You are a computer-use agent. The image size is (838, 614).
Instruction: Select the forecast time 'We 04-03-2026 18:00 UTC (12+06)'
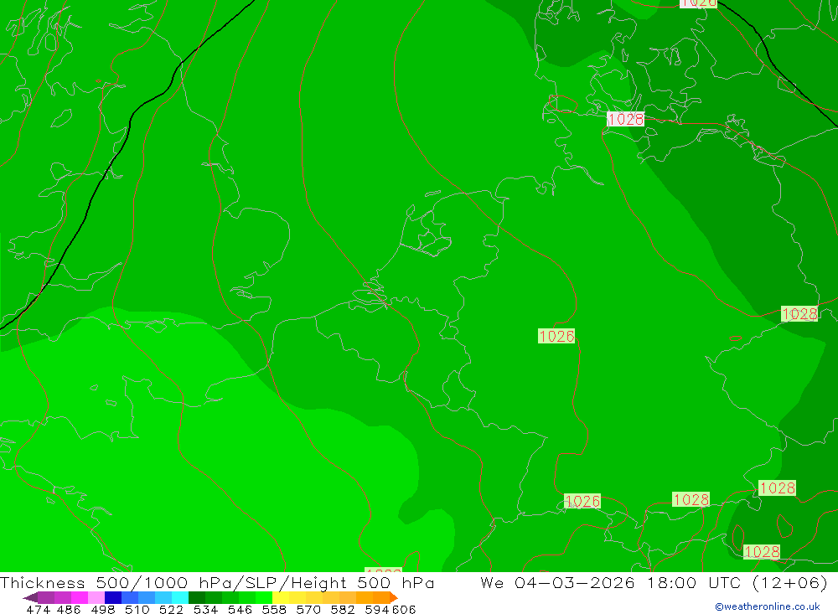click(x=654, y=583)
